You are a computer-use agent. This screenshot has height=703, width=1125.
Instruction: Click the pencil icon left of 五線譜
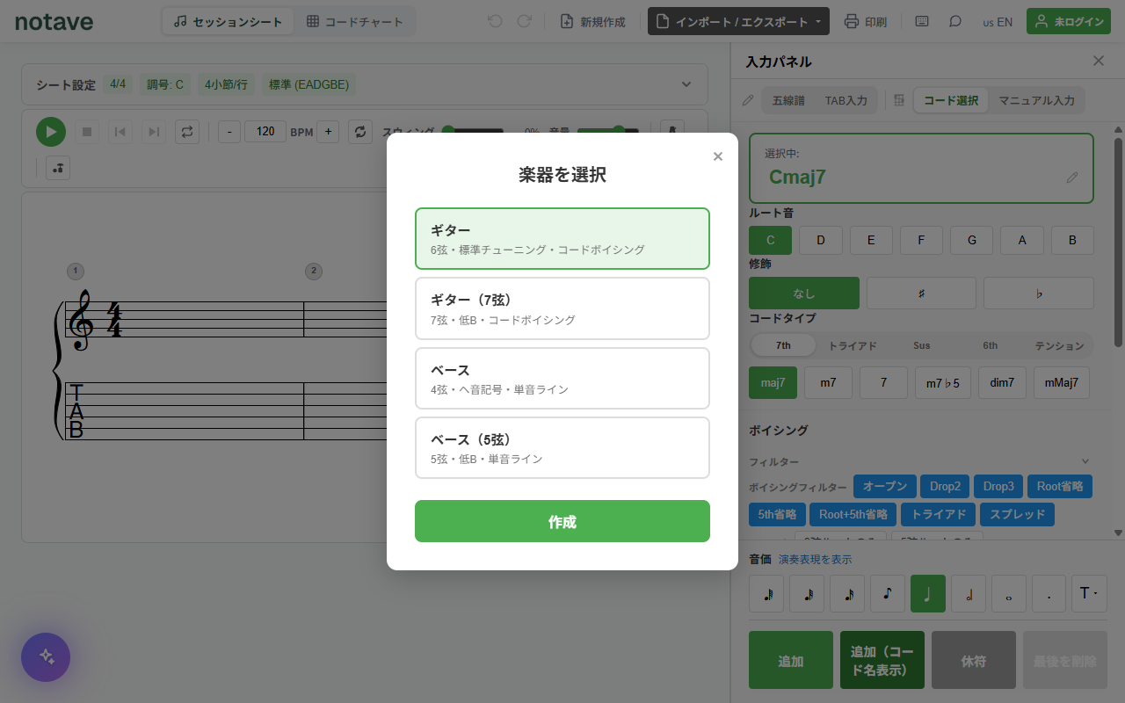[x=748, y=100]
